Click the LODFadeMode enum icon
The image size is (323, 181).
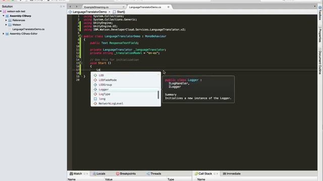point(95,80)
